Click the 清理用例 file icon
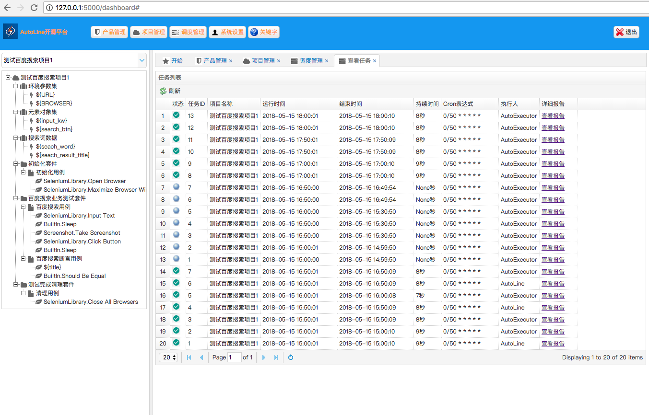Viewport: 649px width, 415px height. [31, 293]
